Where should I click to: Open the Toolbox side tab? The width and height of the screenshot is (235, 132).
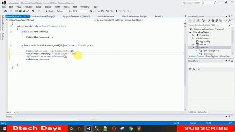[x=3, y=36]
